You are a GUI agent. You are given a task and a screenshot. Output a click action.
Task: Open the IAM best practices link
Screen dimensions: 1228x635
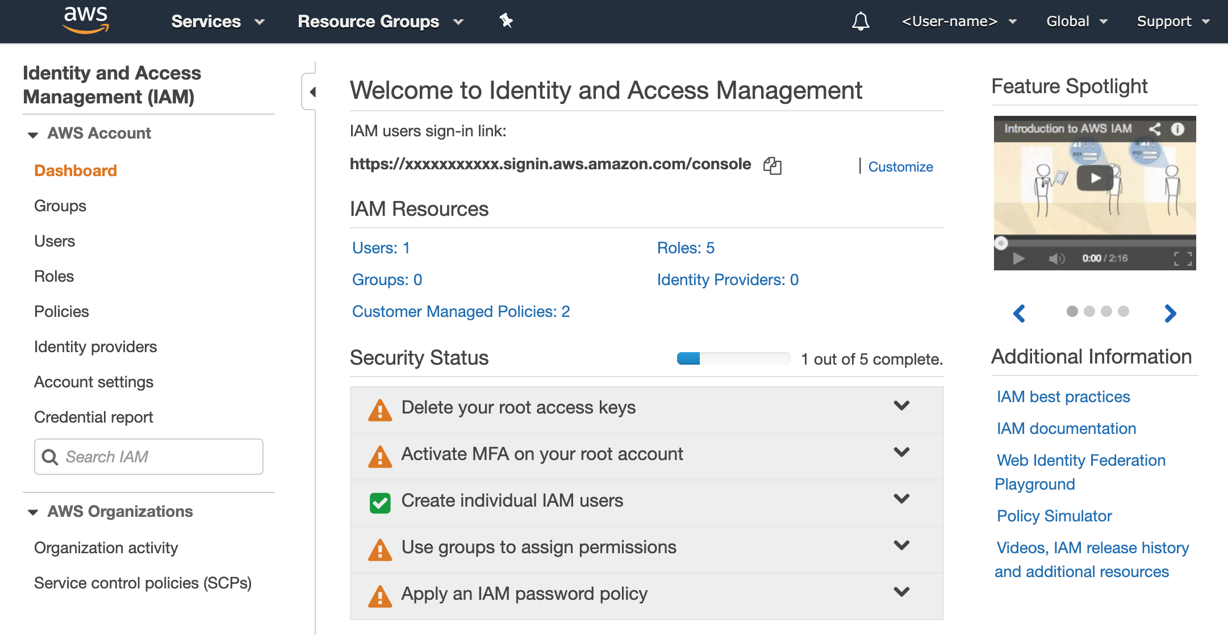click(x=1063, y=396)
